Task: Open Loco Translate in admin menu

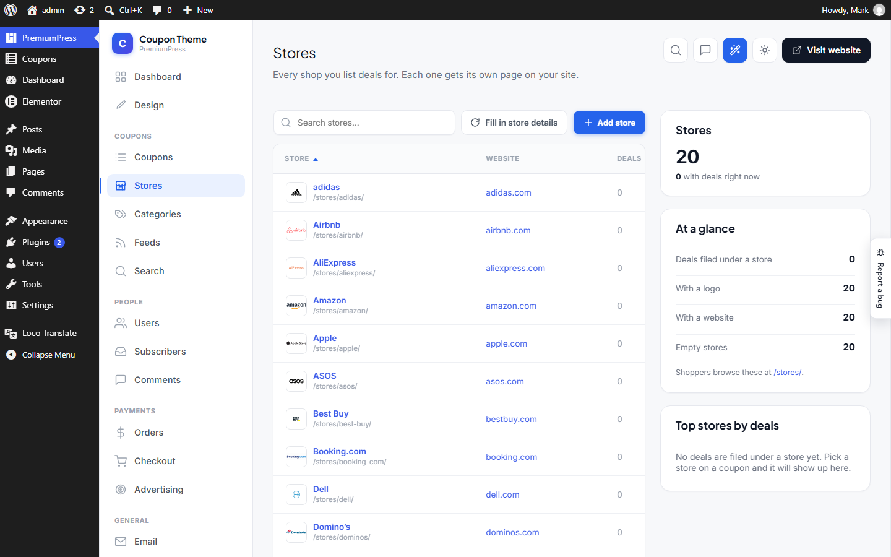Action: (x=49, y=333)
